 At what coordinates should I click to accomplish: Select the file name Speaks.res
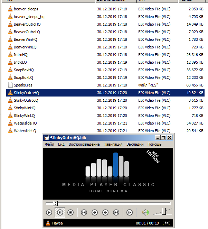coord(23,85)
